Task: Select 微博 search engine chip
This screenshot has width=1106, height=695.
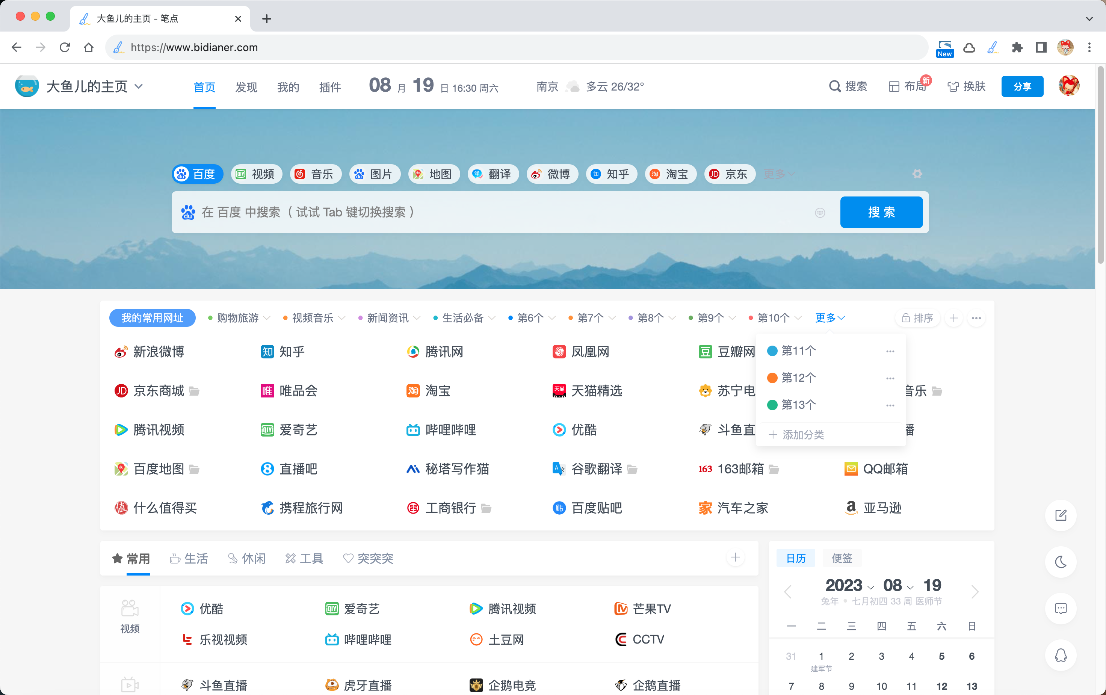Action: tap(552, 174)
